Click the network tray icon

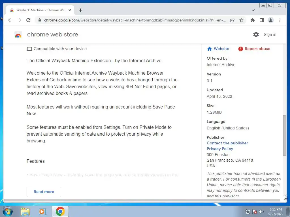pos(248,212)
